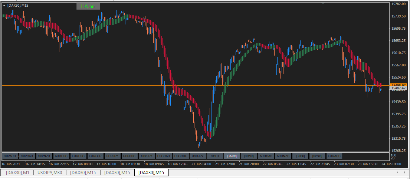Image resolution: width=410 pixels, height=179 pixels.
Task: Click the 24 Jun 01:00 time label
Action: tap(391, 164)
